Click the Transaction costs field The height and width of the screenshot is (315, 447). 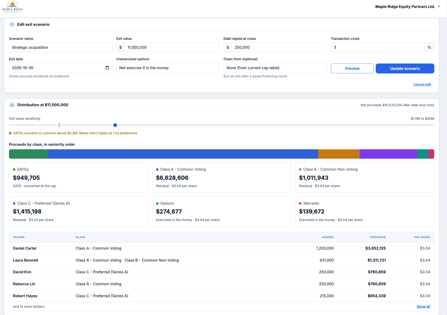click(x=378, y=47)
